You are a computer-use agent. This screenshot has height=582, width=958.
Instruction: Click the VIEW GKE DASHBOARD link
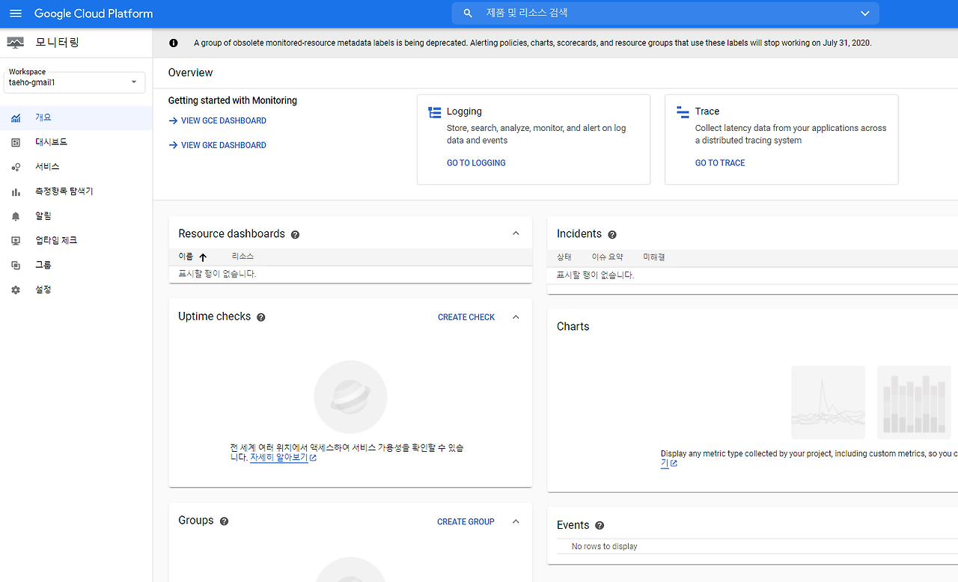click(x=224, y=145)
